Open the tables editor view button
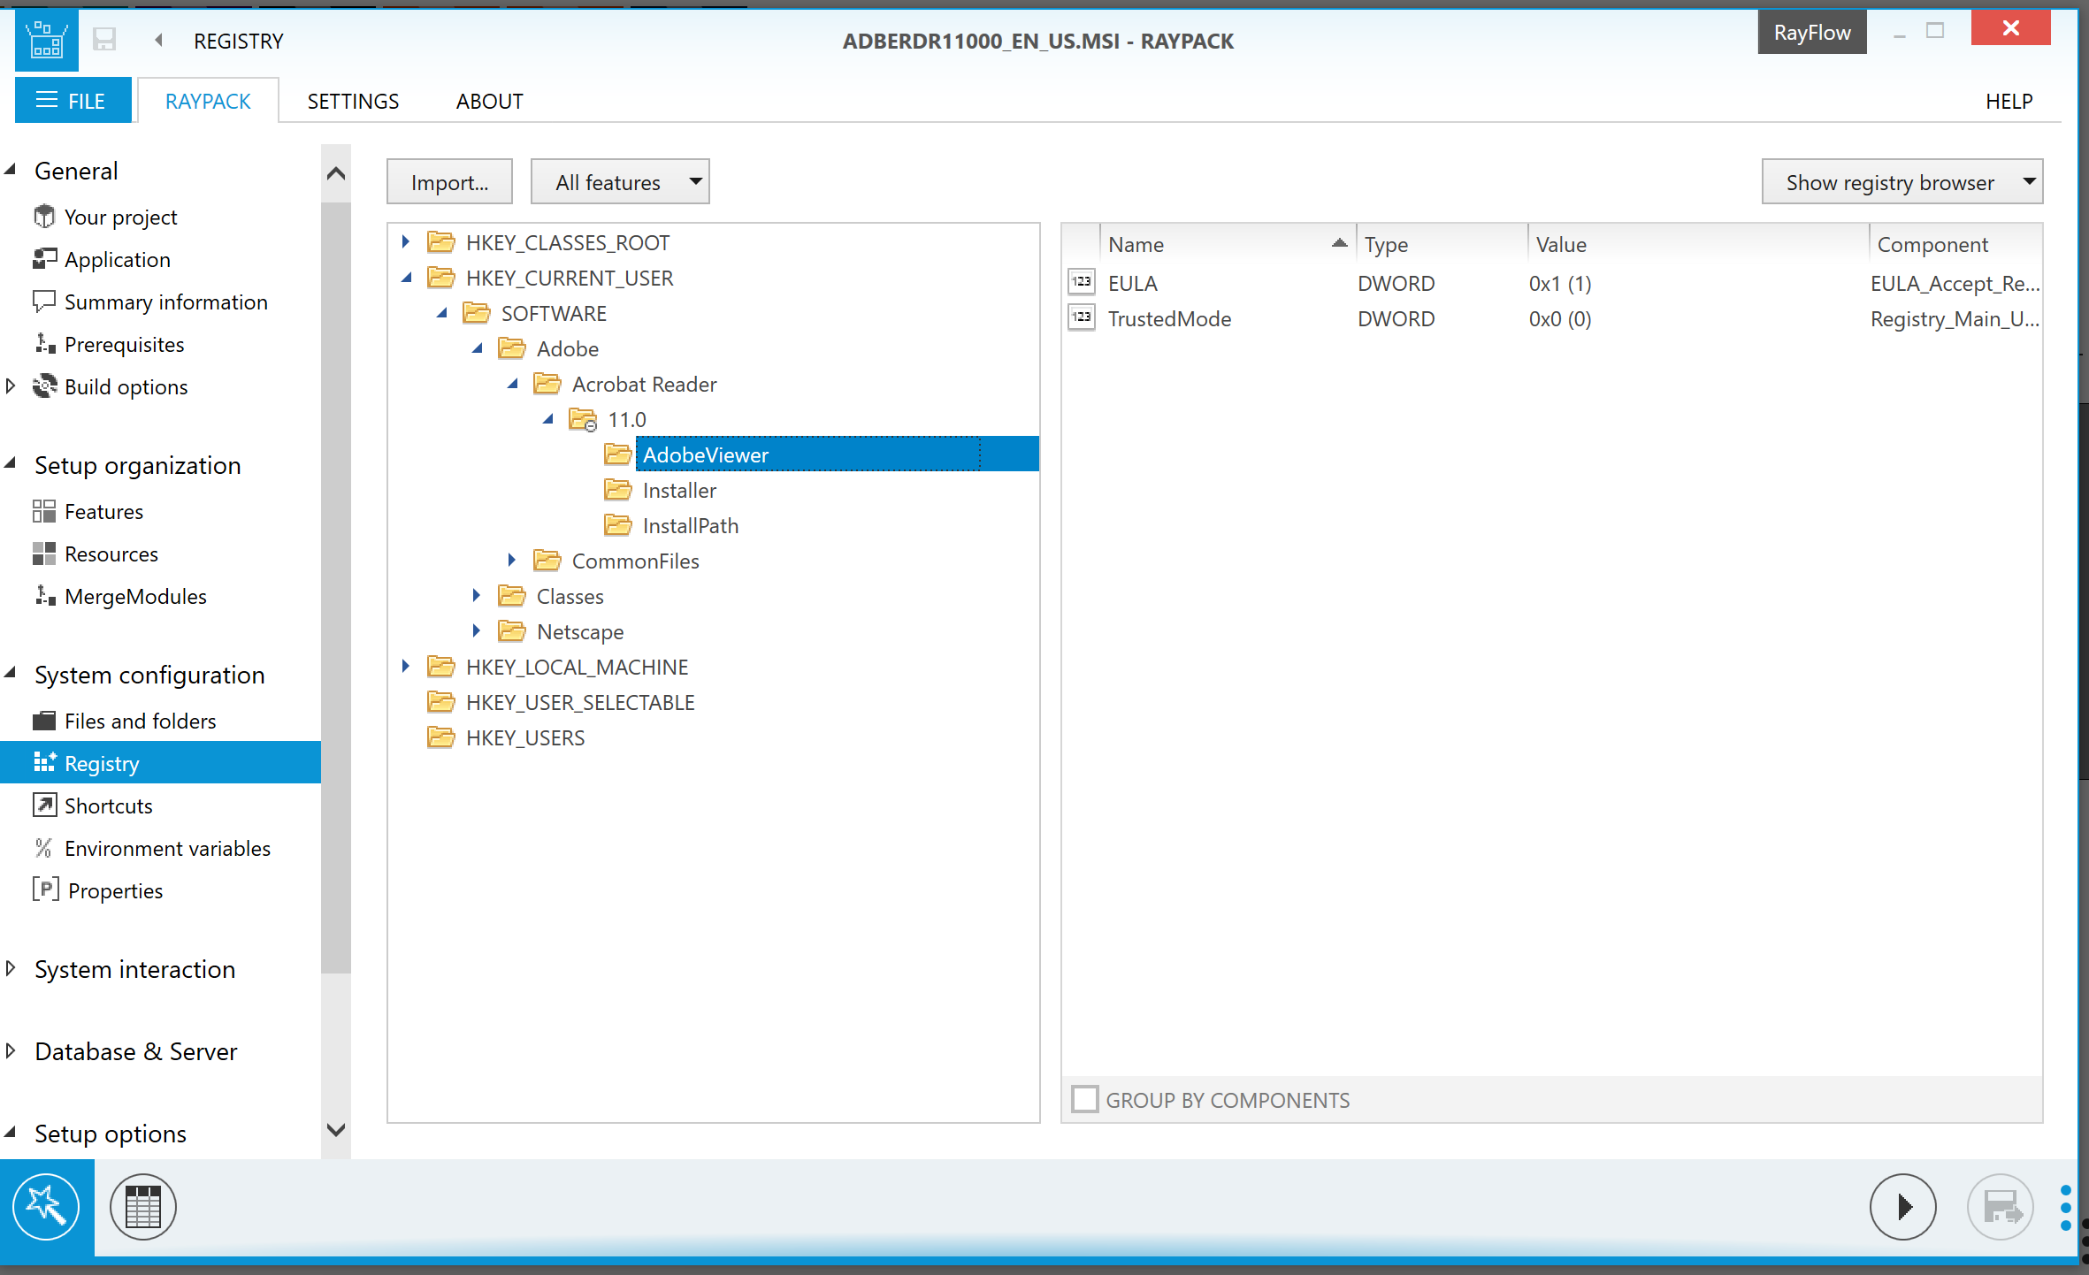Viewport: 2089px width, 1275px height. coord(143,1207)
